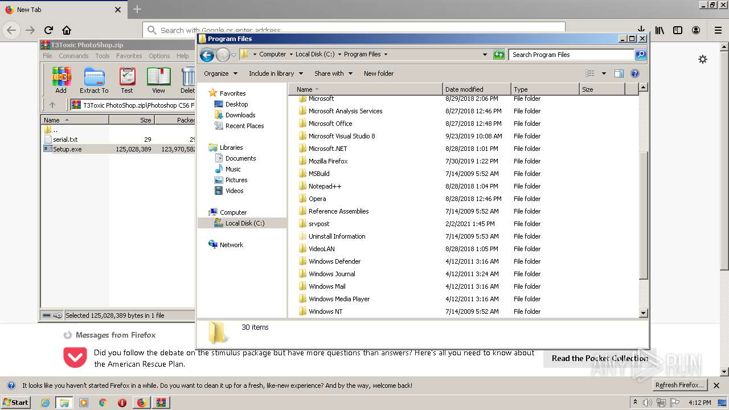Go up one folder in WinRAR

(x=52, y=105)
